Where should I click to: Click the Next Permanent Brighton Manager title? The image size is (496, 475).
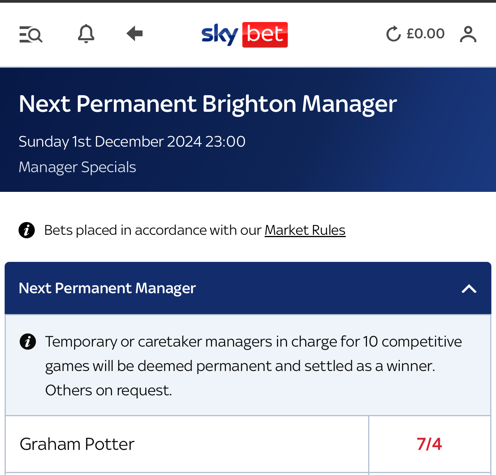208,104
